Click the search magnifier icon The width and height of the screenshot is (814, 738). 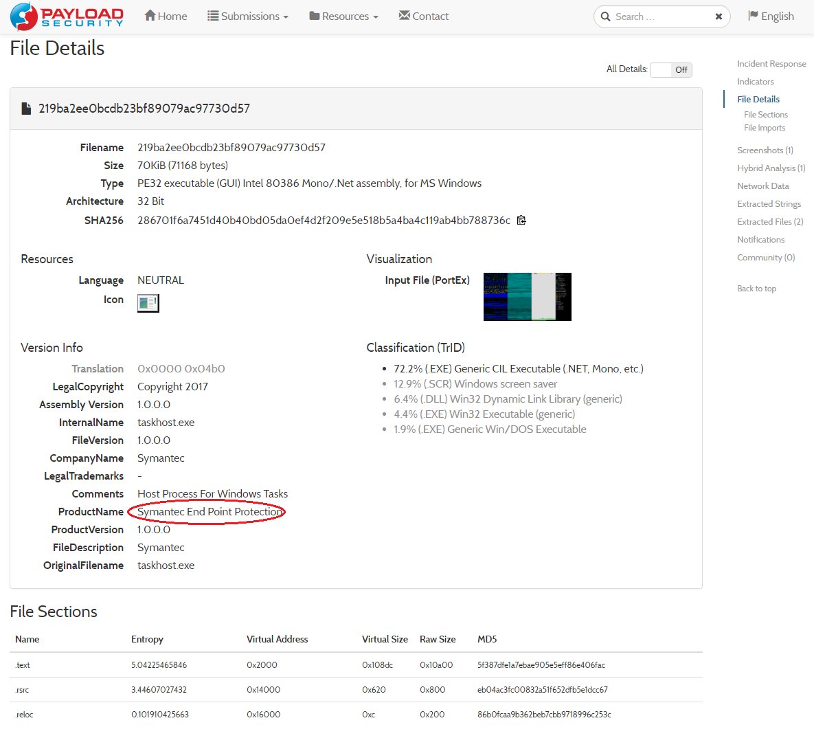pyautogui.click(x=605, y=16)
